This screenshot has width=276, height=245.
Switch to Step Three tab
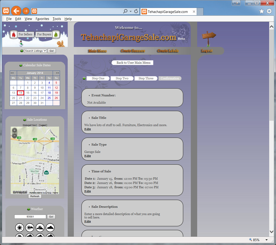146,78
